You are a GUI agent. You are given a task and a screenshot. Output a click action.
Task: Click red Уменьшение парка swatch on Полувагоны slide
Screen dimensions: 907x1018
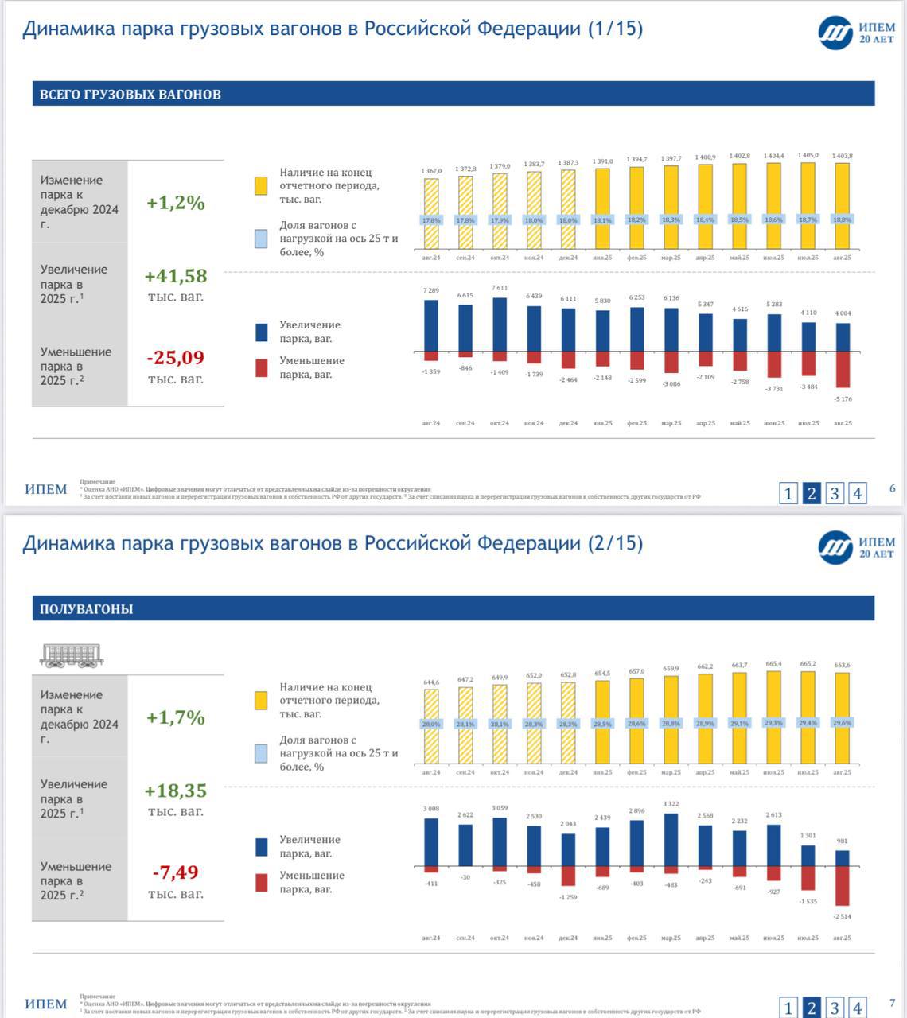click(x=261, y=882)
